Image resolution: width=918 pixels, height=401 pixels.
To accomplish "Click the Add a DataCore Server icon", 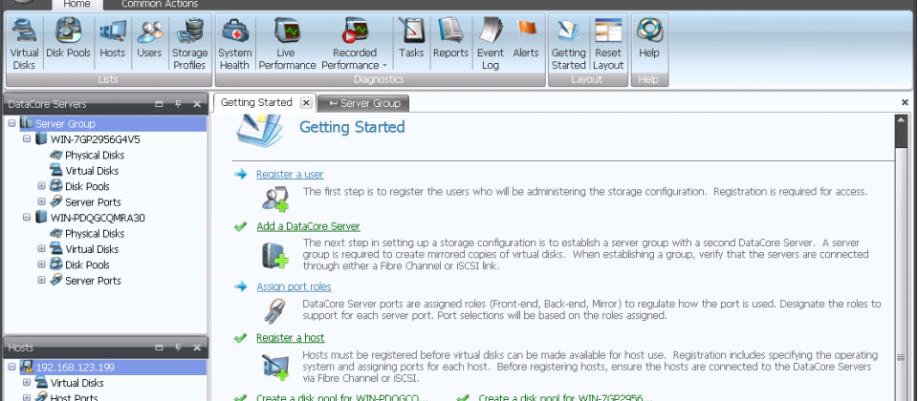I will coord(275,255).
